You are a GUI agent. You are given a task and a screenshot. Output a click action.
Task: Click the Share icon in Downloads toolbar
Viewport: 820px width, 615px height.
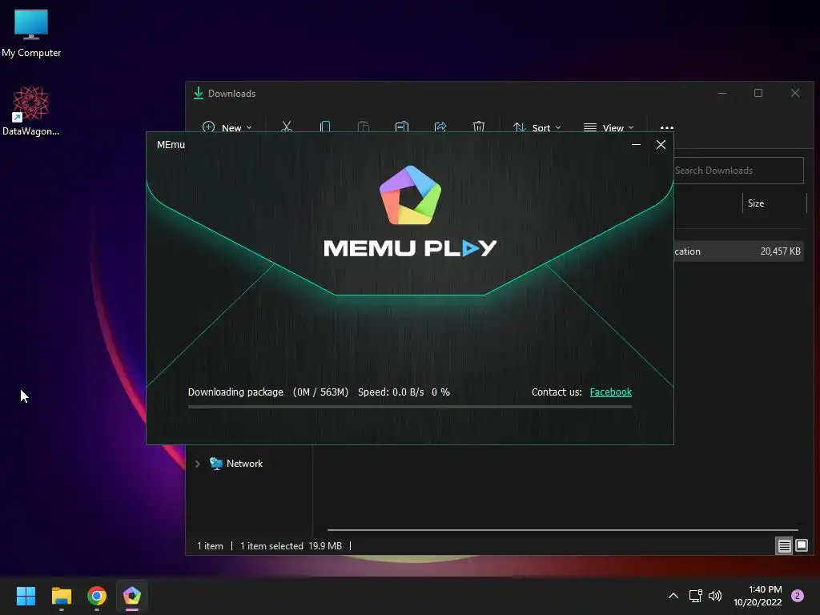tap(440, 127)
